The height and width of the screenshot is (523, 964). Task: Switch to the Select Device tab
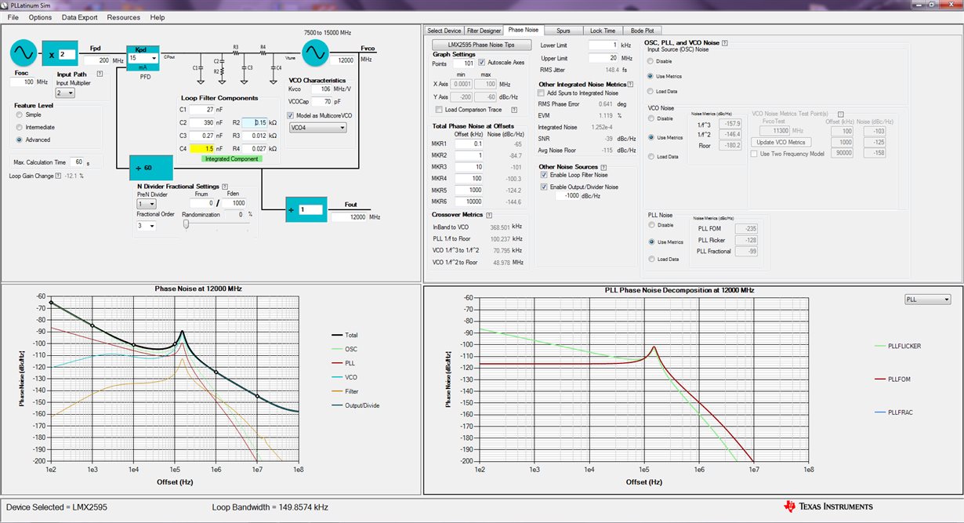444,31
